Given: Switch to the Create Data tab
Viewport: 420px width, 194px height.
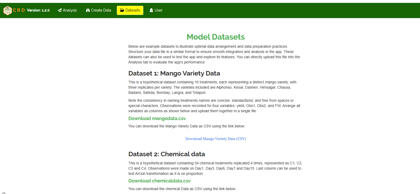Looking at the screenshot, I should coord(101,10).
